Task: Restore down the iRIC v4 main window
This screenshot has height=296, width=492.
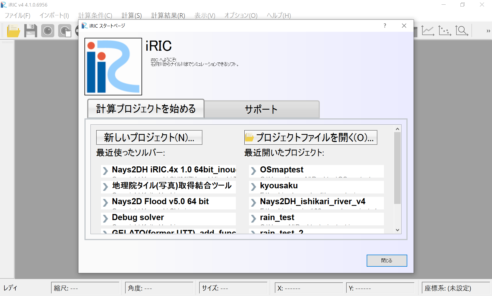Action: tap(463, 5)
